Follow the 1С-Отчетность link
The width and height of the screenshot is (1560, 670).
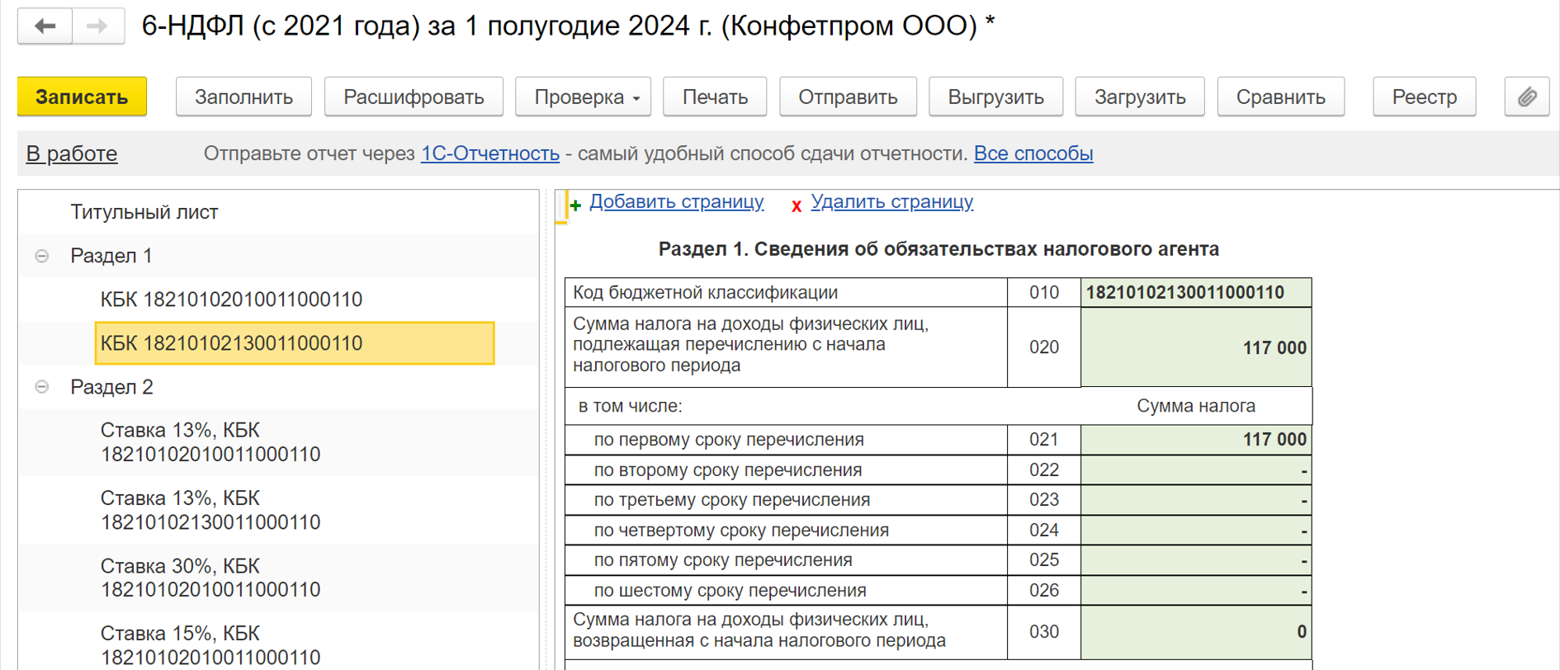(x=490, y=153)
